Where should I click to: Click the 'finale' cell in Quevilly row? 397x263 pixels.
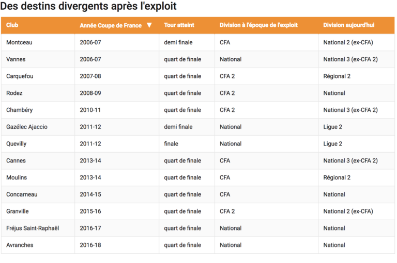point(171,144)
